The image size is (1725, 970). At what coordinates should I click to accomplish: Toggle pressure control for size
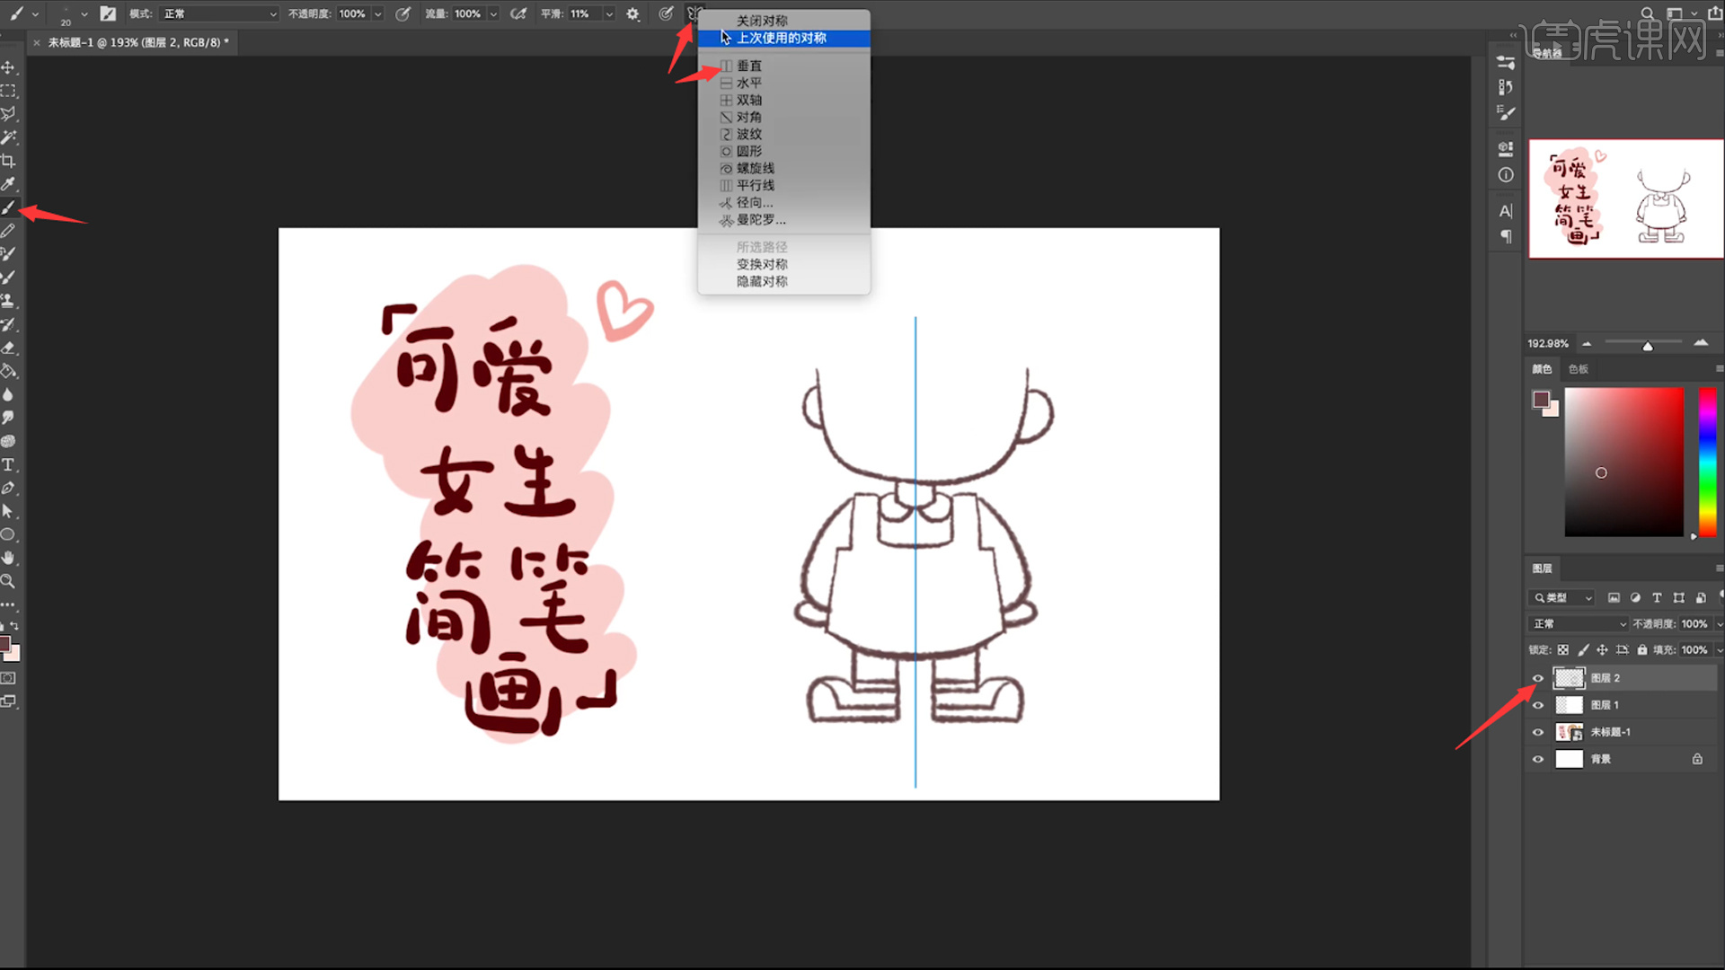point(666,13)
